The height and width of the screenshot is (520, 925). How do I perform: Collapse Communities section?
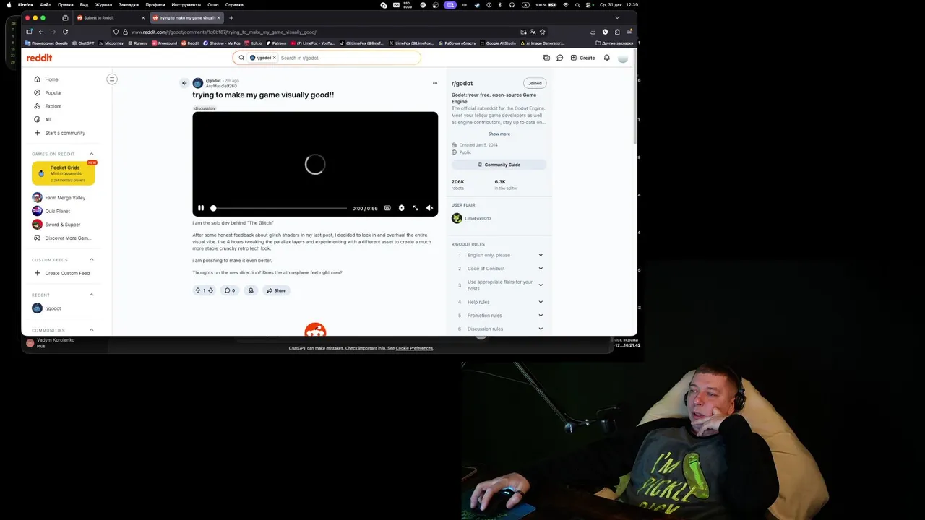(x=91, y=330)
